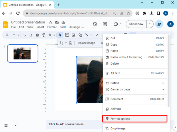Choose Format options in context menu
Viewport: 177px width, 132px height.
click(135, 119)
